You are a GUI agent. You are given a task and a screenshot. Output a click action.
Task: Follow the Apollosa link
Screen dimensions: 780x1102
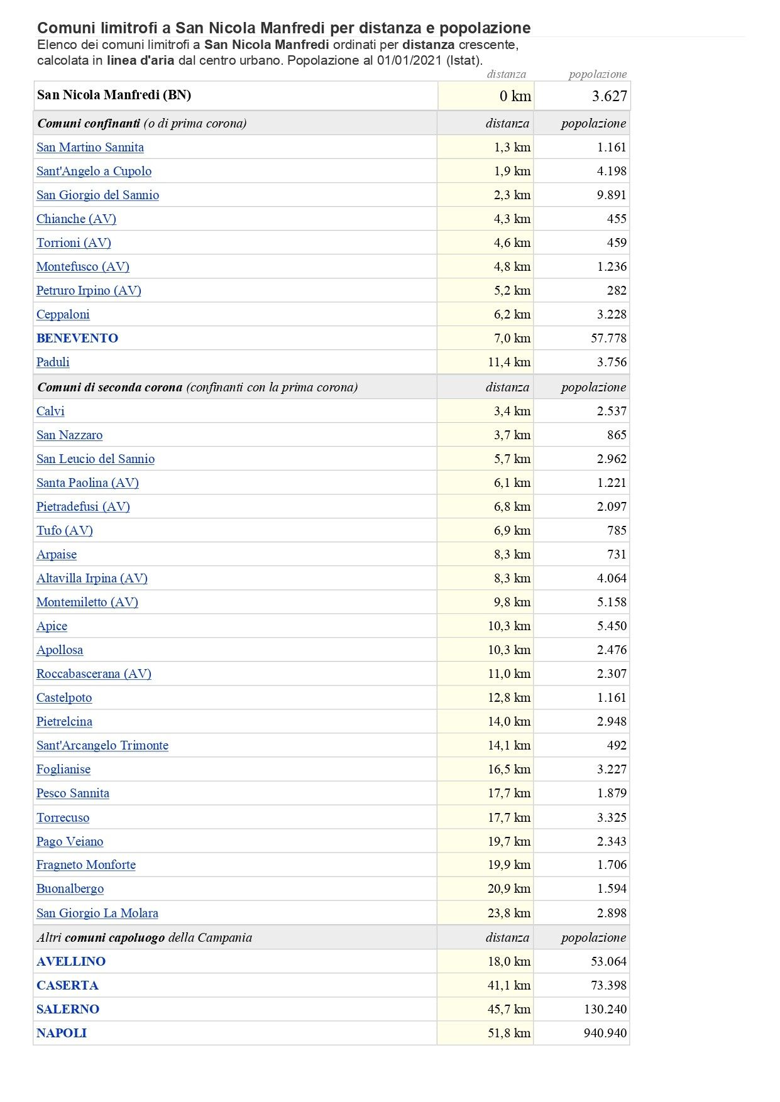[60, 650]
